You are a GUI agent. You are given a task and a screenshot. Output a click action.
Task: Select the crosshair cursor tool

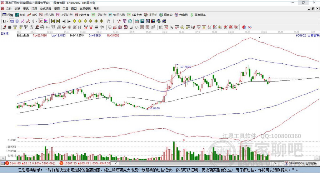click(x=114, y=21)
